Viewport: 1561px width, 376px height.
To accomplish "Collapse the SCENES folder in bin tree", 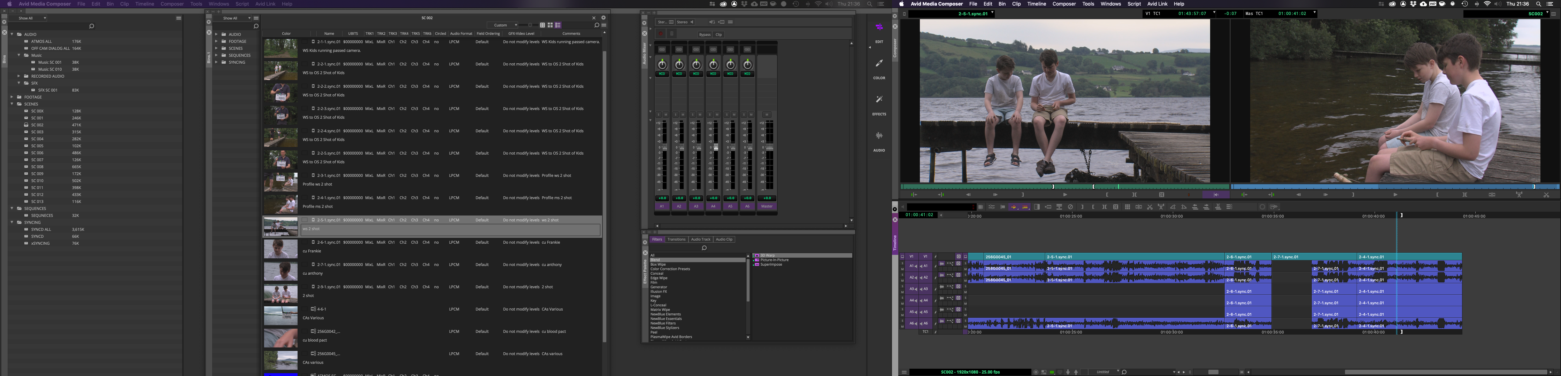I will click(x=12, y=104).
